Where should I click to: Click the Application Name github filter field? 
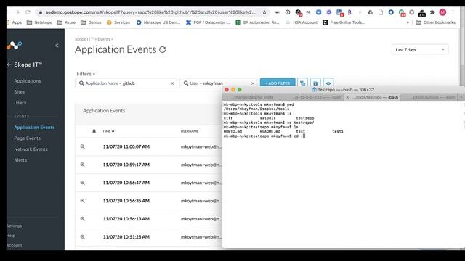[x=126, y=83]
